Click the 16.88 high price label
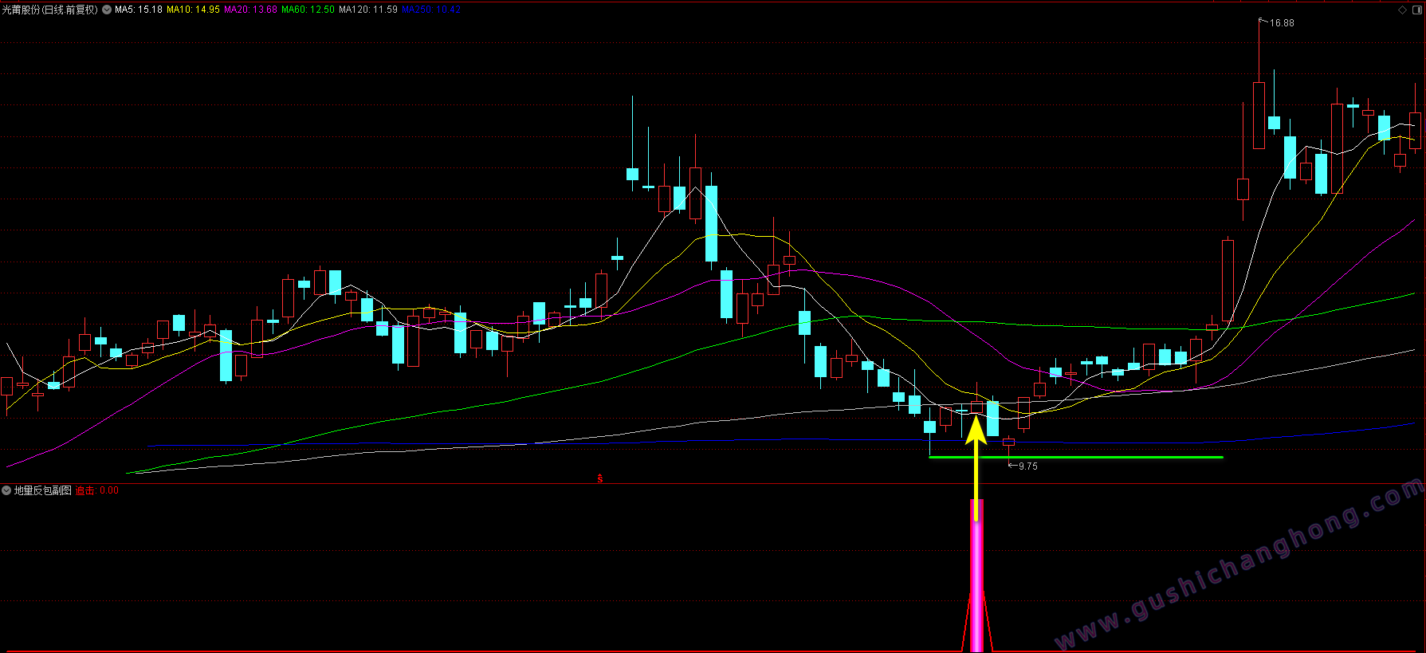 (1282, 23)
